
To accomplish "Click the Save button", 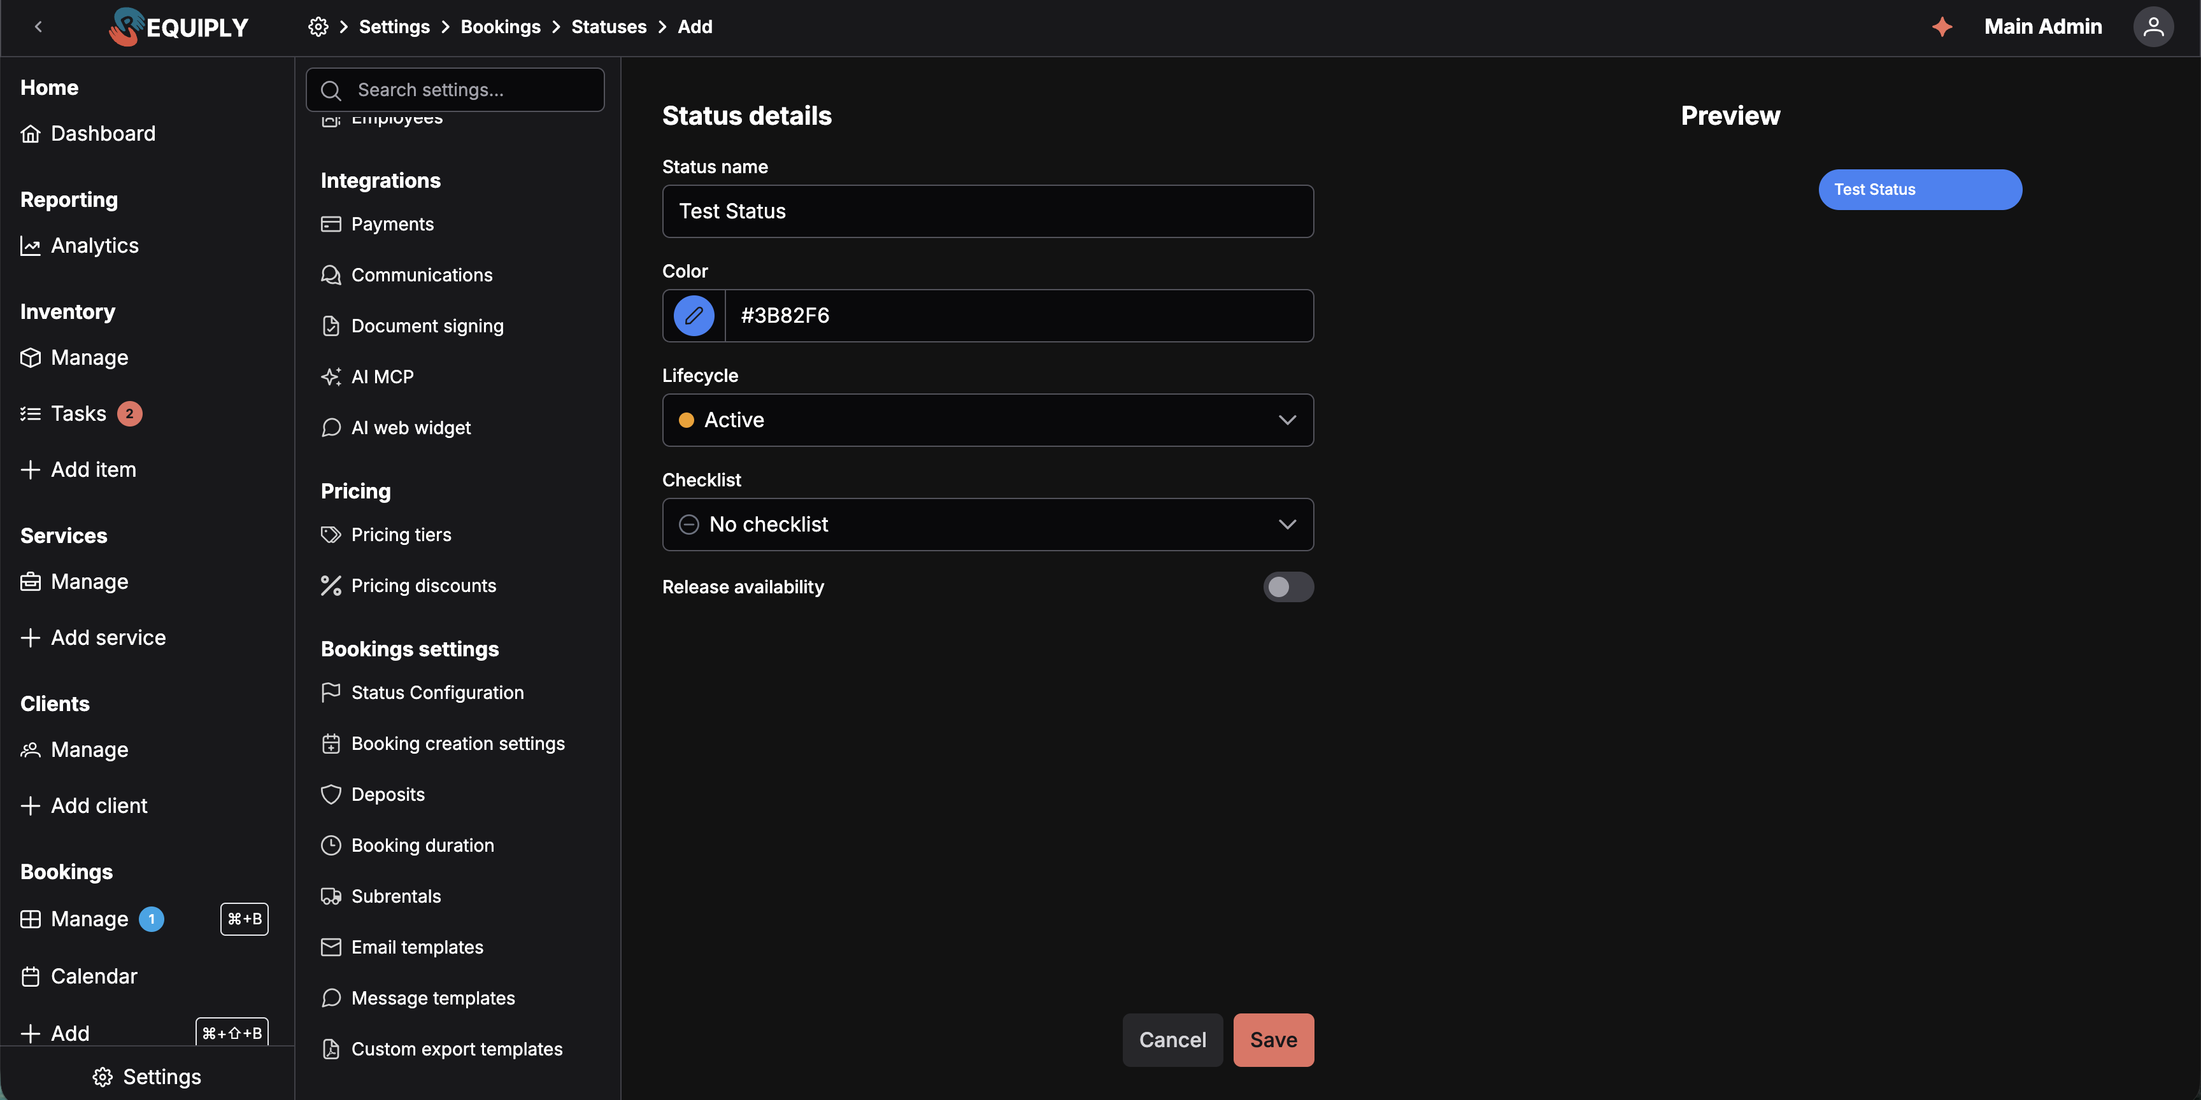I will pos(1273,1040).
